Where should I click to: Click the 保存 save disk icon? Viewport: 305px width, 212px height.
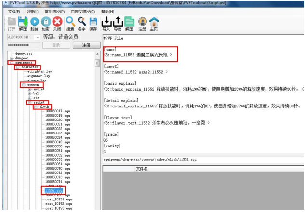tap(93, 22)
